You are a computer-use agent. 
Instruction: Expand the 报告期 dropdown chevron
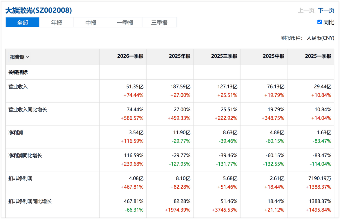(x=27, y=57)
